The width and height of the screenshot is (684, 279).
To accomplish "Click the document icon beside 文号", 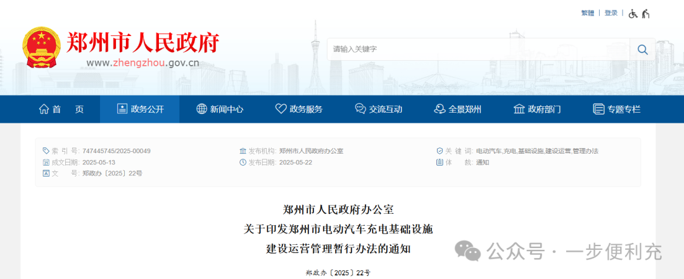I will [46, 173].
